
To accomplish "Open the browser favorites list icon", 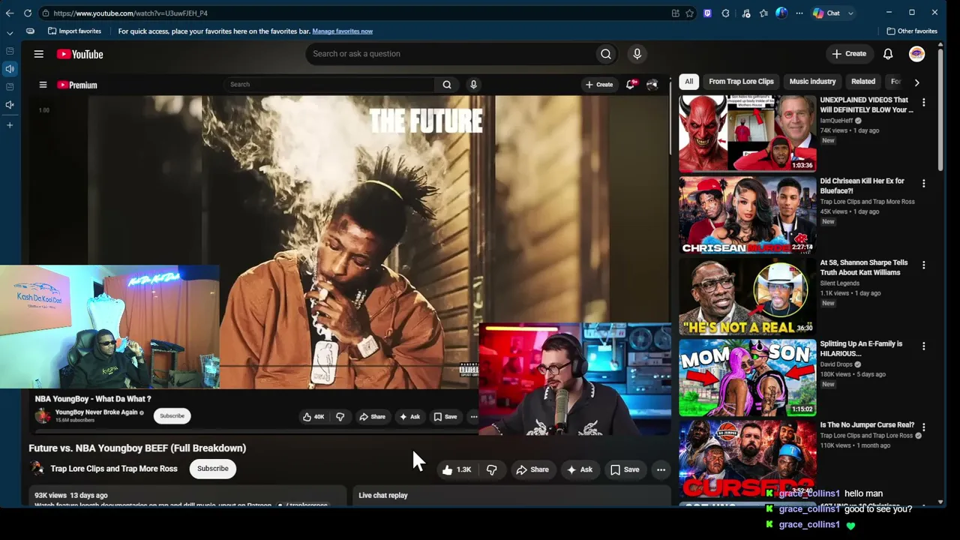I will (x=763, y=13).
